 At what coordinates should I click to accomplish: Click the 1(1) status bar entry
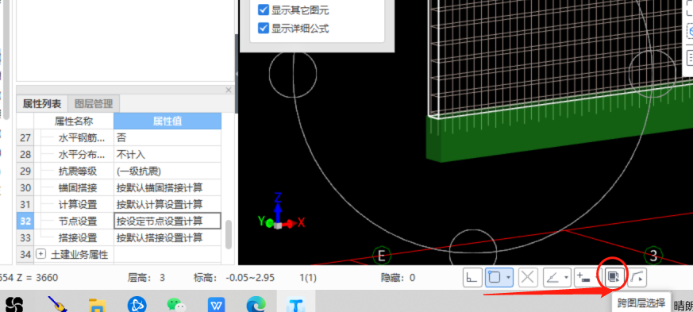click(308, 278)
